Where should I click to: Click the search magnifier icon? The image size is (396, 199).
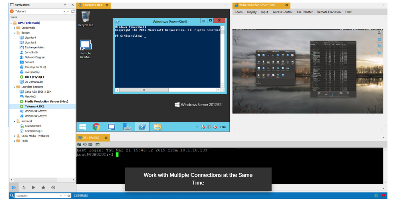point(12,196)
